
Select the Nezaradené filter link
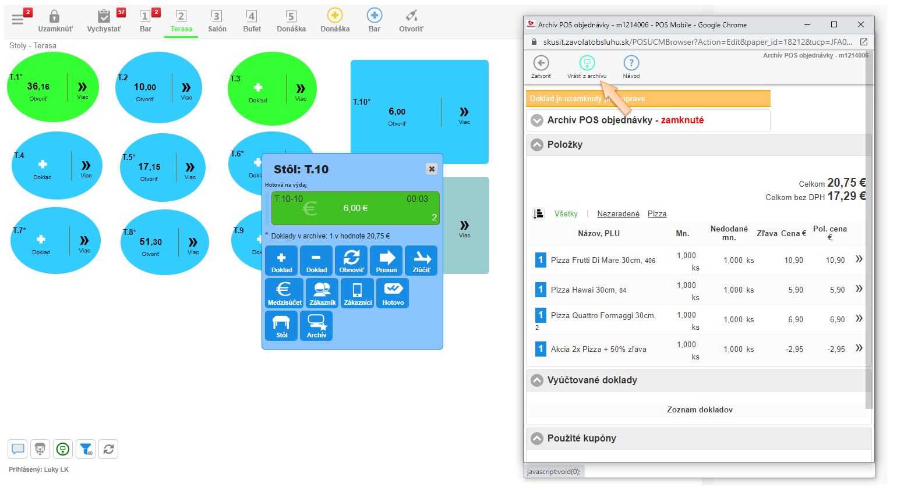pyautogui.click(x=618, y=214)
